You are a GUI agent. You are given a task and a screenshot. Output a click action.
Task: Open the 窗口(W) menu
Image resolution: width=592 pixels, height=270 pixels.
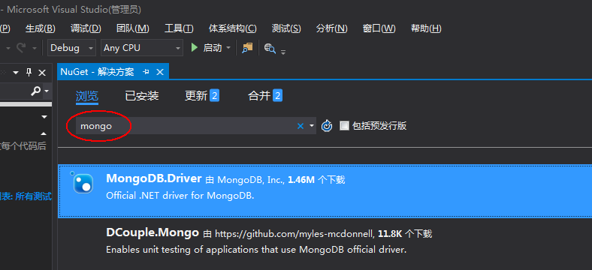[379, 28]
